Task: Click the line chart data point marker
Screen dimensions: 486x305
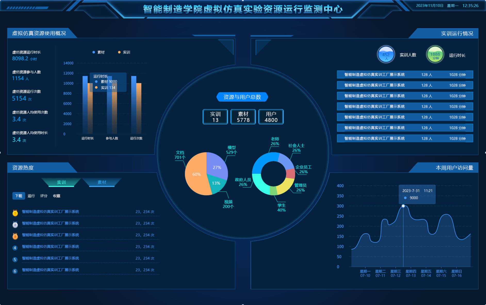Action: 403,206
